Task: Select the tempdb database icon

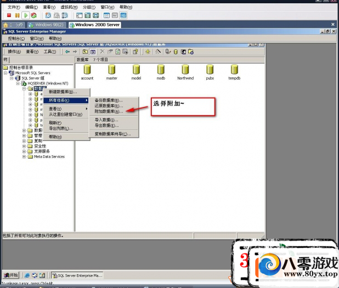Action: point(234,72)
